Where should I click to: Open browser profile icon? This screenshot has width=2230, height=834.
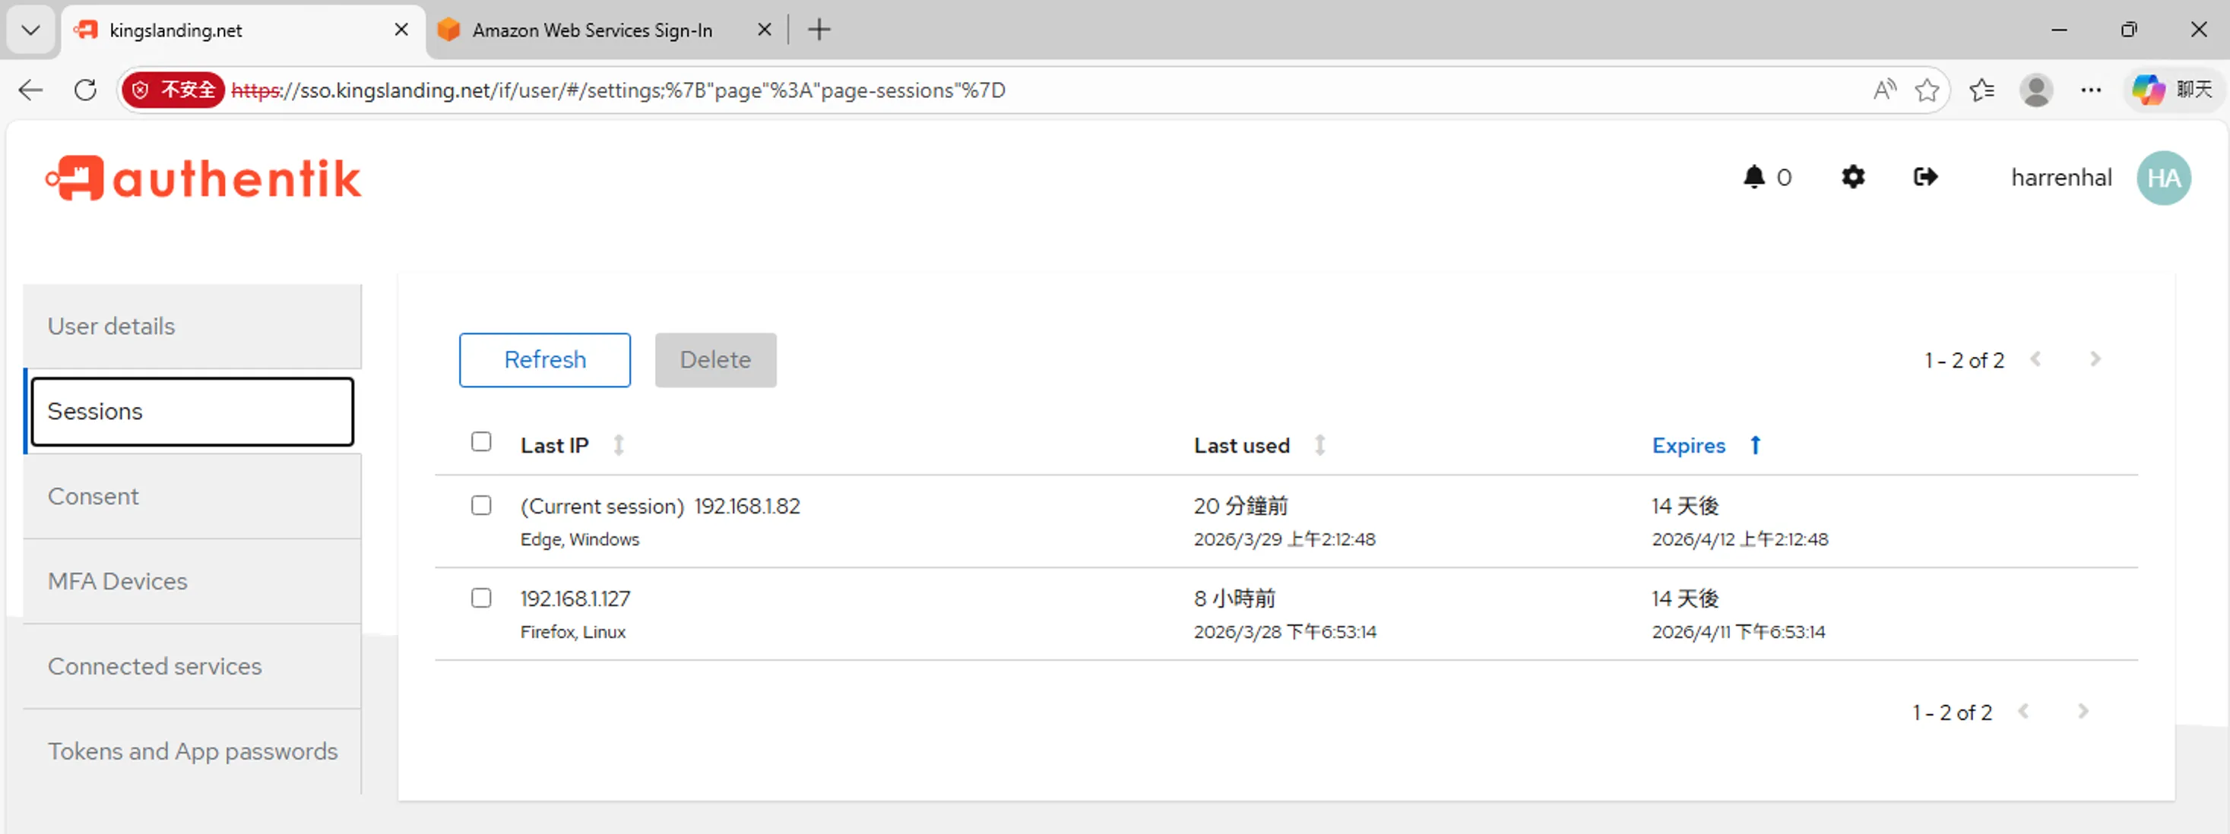(x=2036, y=90)
